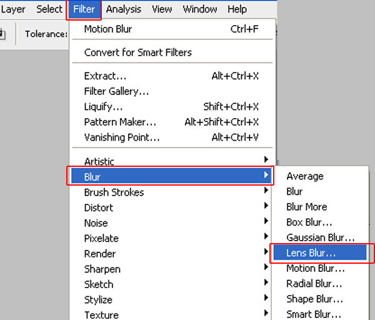The width and height of the screenshot is (375, 320).
Task: Launch the Liquify filter
Action: coord(103,107)
